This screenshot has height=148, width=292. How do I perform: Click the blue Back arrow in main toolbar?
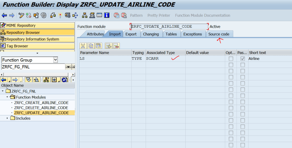[4, 15]
